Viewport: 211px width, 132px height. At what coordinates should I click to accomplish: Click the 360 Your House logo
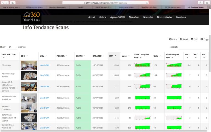(x=31, y=17)
